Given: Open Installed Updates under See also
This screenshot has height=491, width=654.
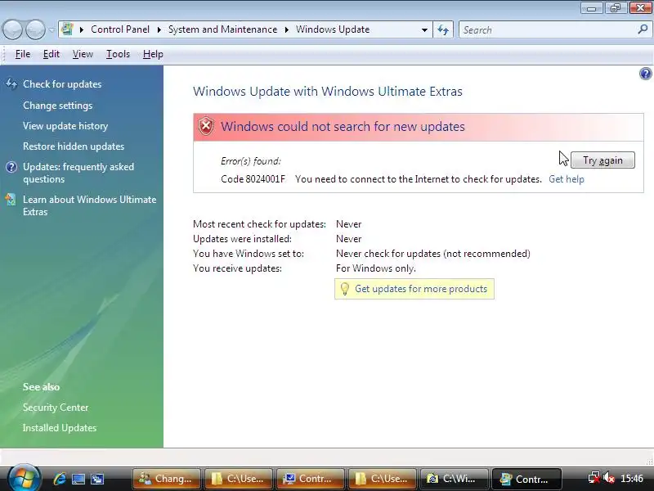Looking at the screenshot, I should point(59,427).
